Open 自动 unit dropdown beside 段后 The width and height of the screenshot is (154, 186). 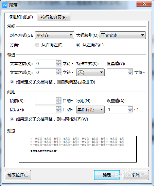click(x=68, y=110)
